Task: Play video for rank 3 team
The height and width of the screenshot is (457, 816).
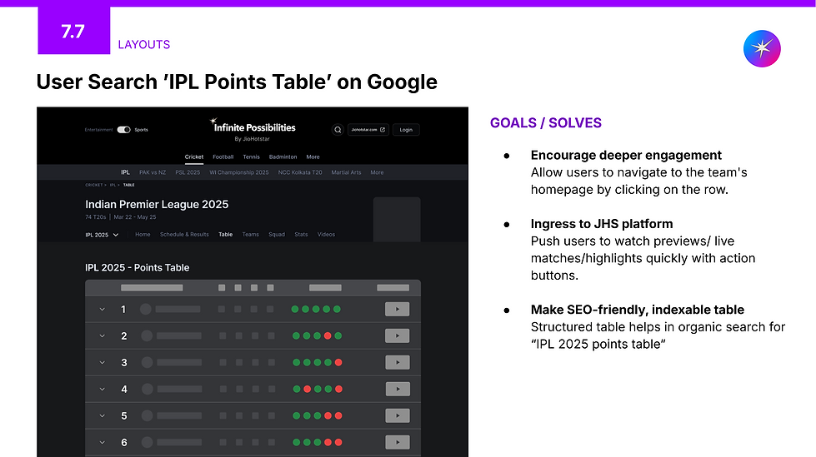Action: coord(398,362)
